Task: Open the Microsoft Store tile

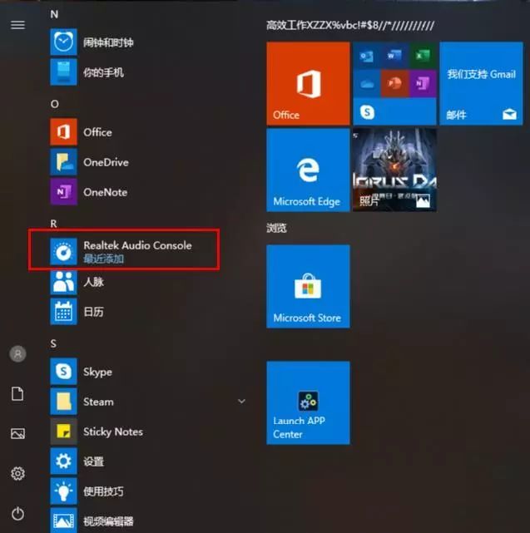Action: coord(308,286)
